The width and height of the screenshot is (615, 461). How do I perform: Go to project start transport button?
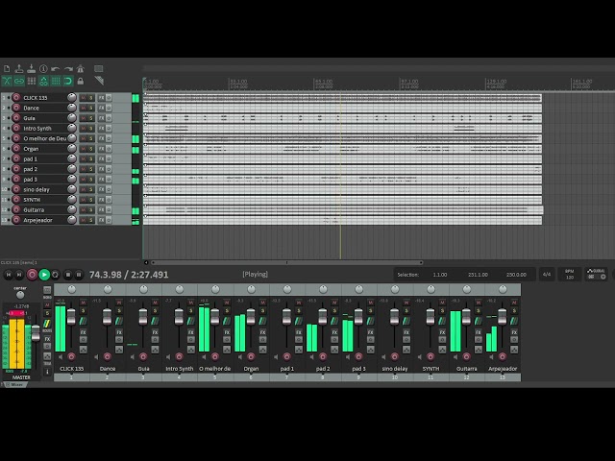9,275
